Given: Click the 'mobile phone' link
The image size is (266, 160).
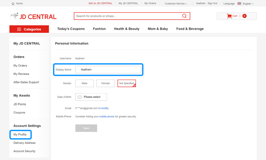Looking at the screenshot, I should [x=107, y=117].
